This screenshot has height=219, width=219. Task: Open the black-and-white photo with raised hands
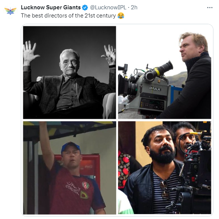(70, 73)
